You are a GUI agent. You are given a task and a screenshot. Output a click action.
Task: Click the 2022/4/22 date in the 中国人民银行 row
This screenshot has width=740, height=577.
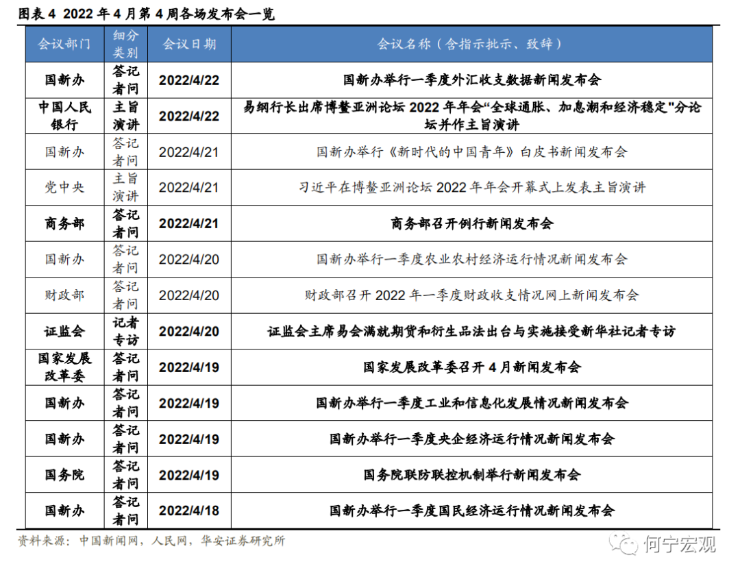click(x=189, y=116)
